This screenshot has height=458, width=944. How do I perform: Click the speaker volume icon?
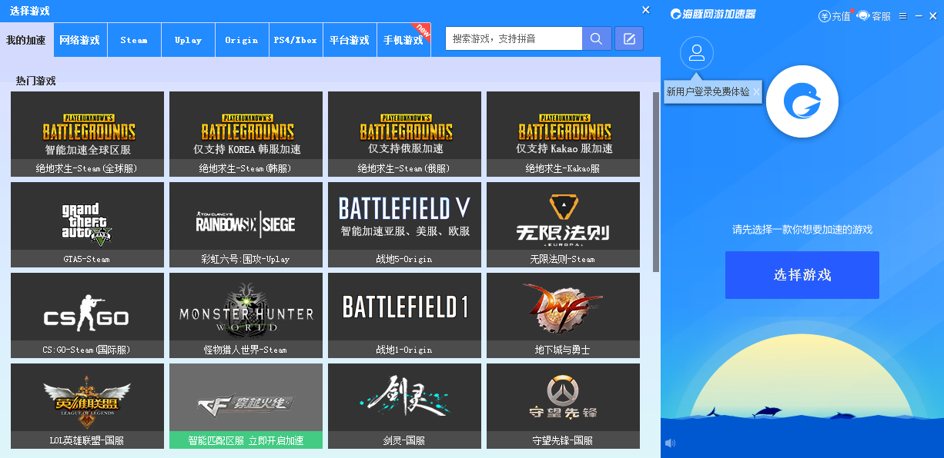[670, 443]
